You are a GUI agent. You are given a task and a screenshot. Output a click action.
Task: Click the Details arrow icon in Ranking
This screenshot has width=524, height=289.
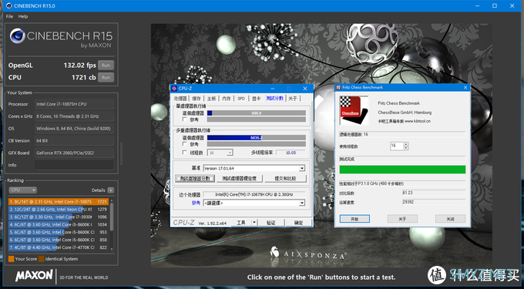click(x=111, y=190)
